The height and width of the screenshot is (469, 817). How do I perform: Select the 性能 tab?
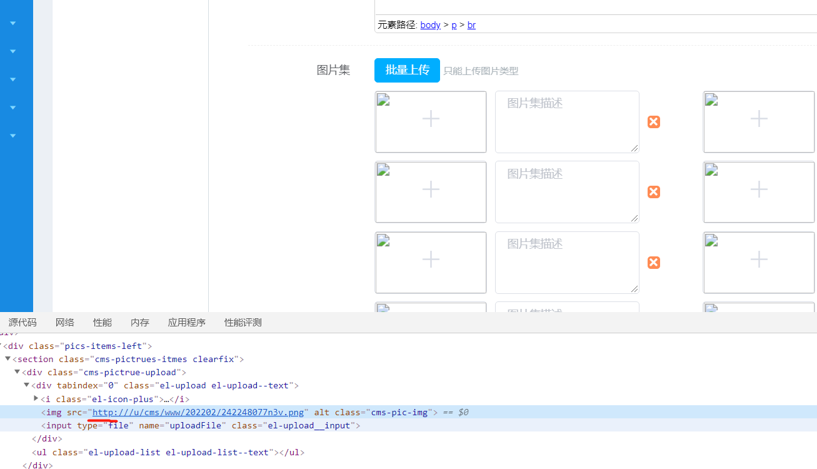103,323
